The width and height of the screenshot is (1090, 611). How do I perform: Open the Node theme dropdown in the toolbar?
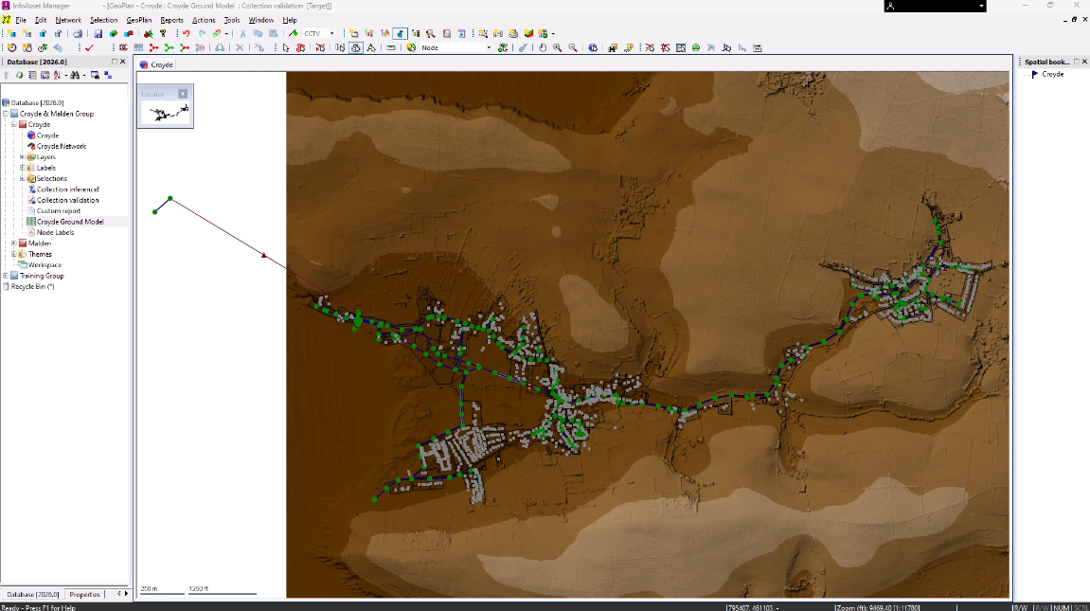tap(490, 48)
